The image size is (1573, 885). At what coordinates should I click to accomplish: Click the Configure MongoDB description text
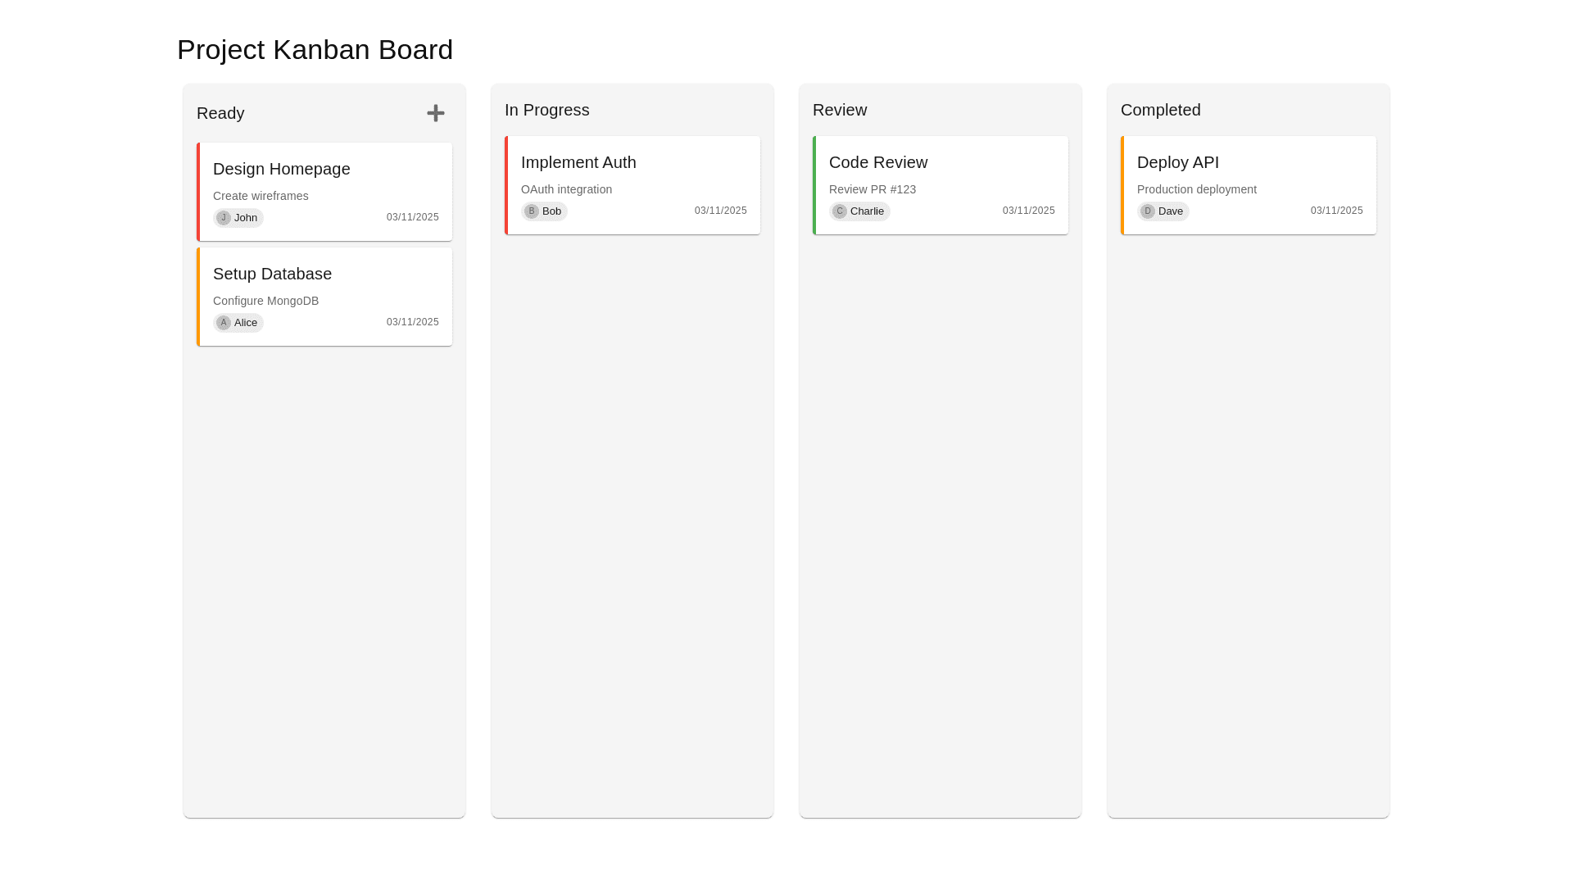coord(265,301)
